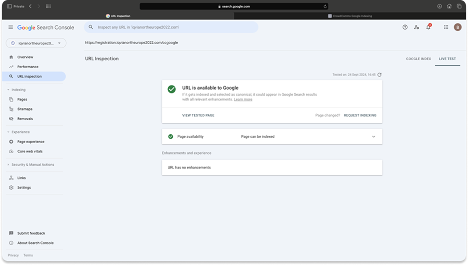This screenshot has height=265, width=468.
Task: Open the hamburger main menu
Action: (10, 27)
